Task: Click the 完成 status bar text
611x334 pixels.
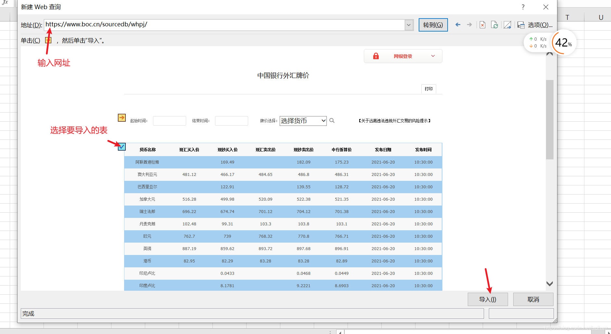Action: (28, 314)
